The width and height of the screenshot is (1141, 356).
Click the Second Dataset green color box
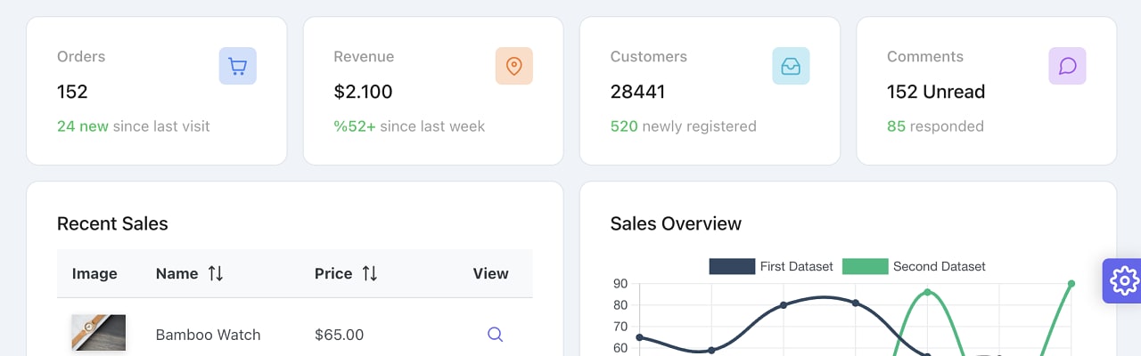point(865,266)
